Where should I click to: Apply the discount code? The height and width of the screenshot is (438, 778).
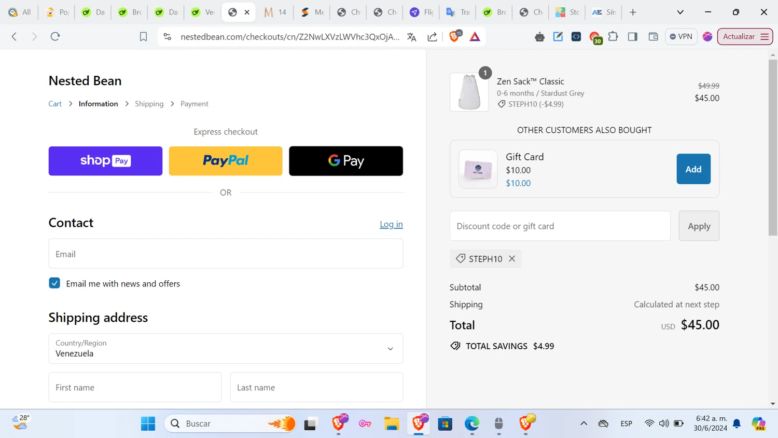click(x=699, y=226)
